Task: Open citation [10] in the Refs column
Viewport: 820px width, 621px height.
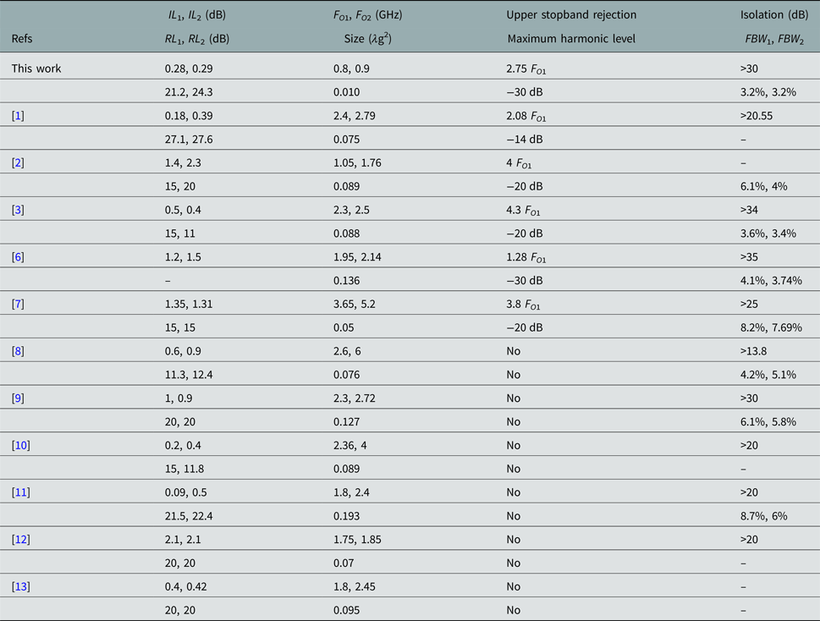Action: tap(20, 445)
